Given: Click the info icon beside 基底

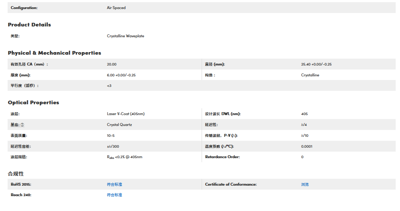Looking at the screenshot, I should [22, 125].
